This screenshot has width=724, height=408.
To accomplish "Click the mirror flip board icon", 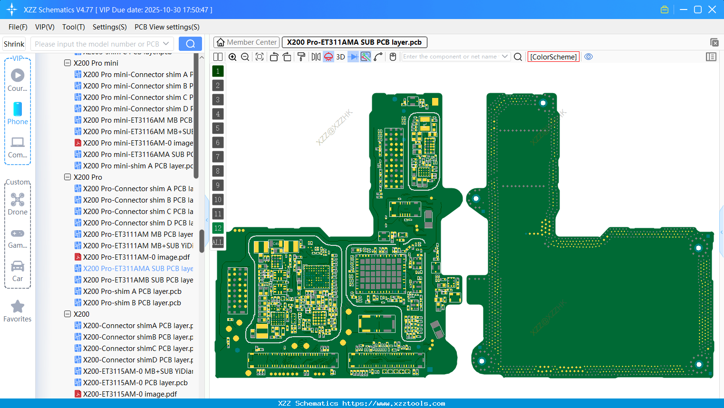I will (316, 57).
